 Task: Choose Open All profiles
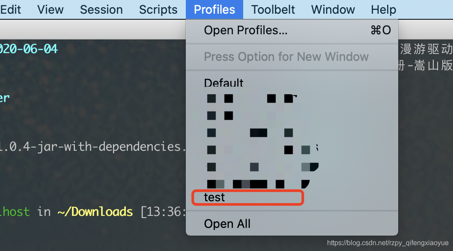(292, 224)
